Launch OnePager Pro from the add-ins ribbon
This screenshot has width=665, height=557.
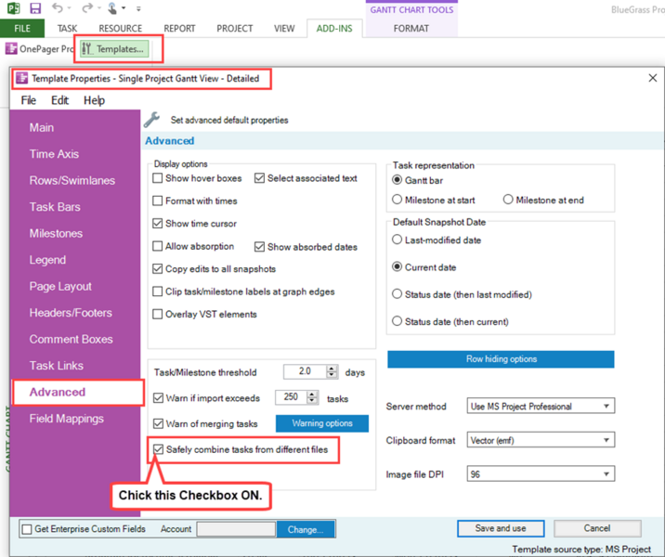39,49
